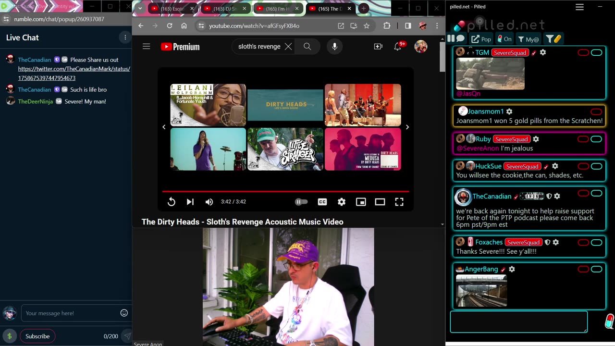Click the Pilled Pop out button
This screenshot has width=615, height=346.
click(481, 39)
